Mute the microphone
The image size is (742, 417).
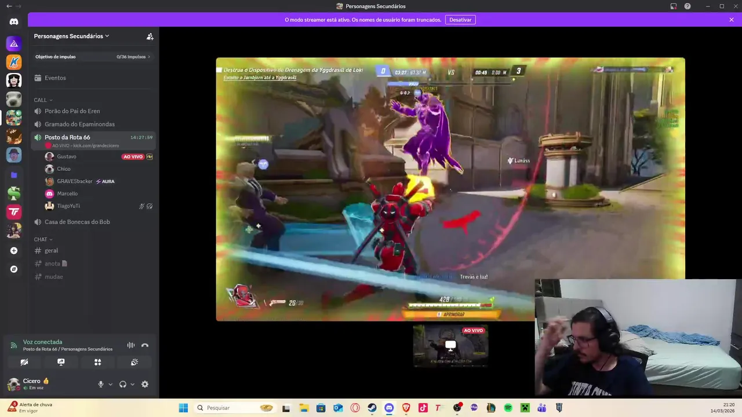pyautogui.click(x=101, y=384)
